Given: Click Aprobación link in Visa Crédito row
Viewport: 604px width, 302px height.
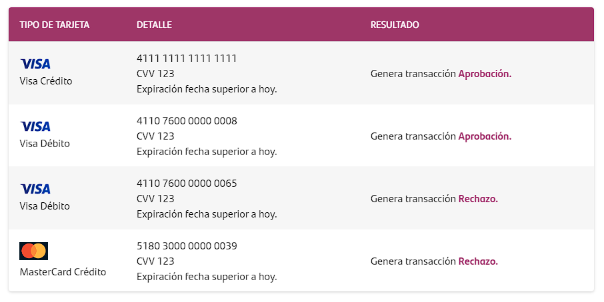Looking at the screenshot, I should pos(485,74).
